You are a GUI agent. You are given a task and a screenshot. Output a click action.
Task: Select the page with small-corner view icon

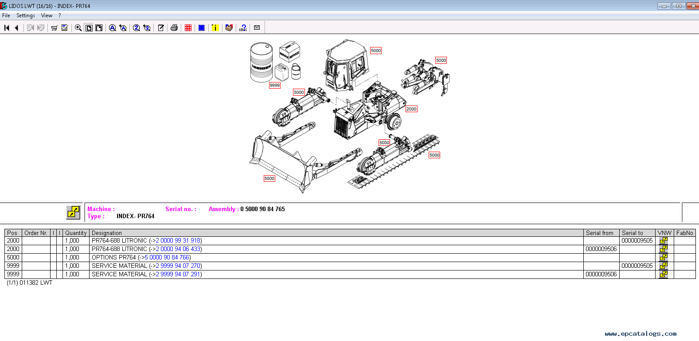point(89,27)
